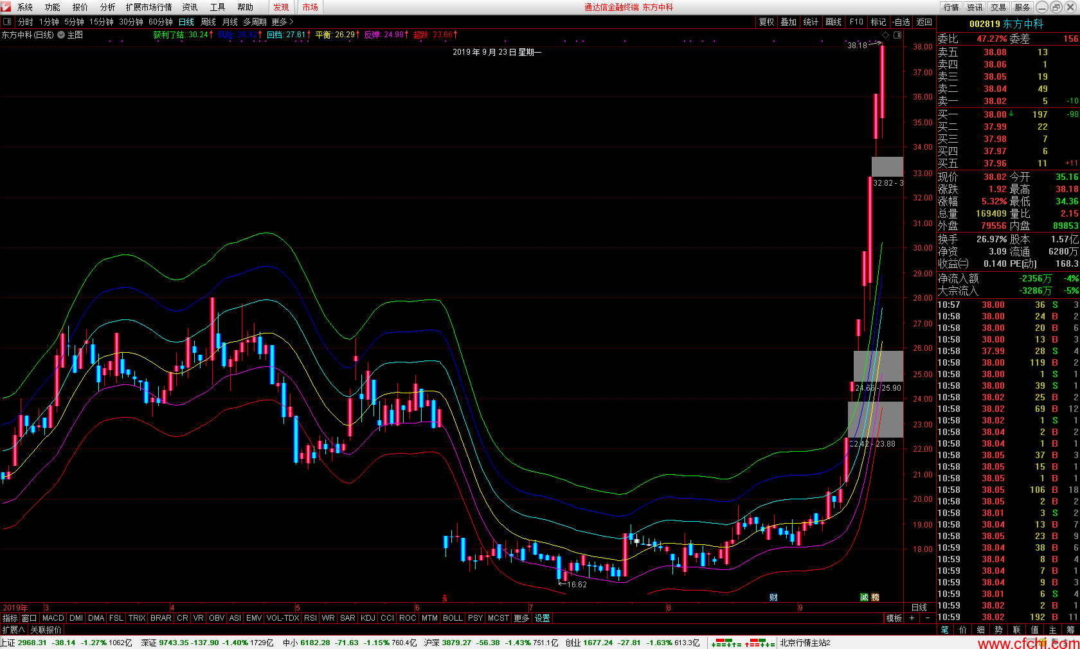Expand the 扩展 panel

(13, 630)
